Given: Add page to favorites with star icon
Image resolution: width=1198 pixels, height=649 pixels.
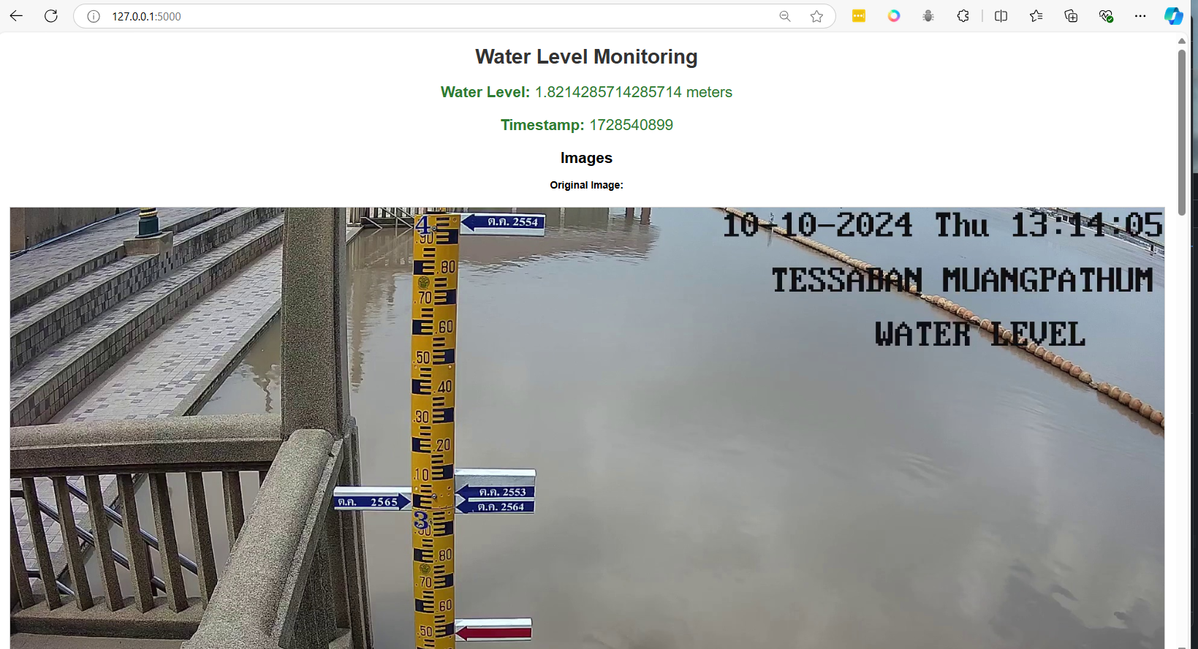Looking at the screenshot, I should tap(816, 16).
